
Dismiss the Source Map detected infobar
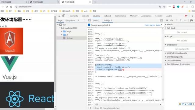tap(161, 24)
